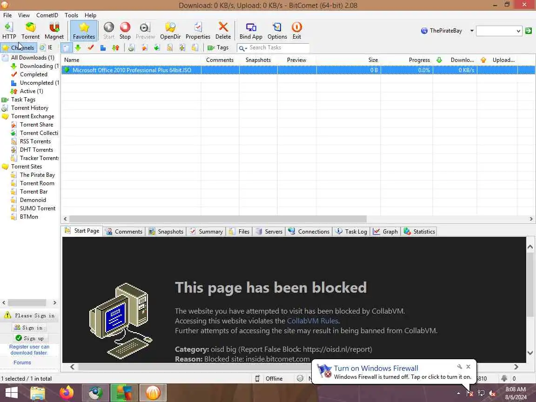This screenshot has height=402, width=536.
Task: Sort tasks by the Name column header
Action: tap(131, 60)
